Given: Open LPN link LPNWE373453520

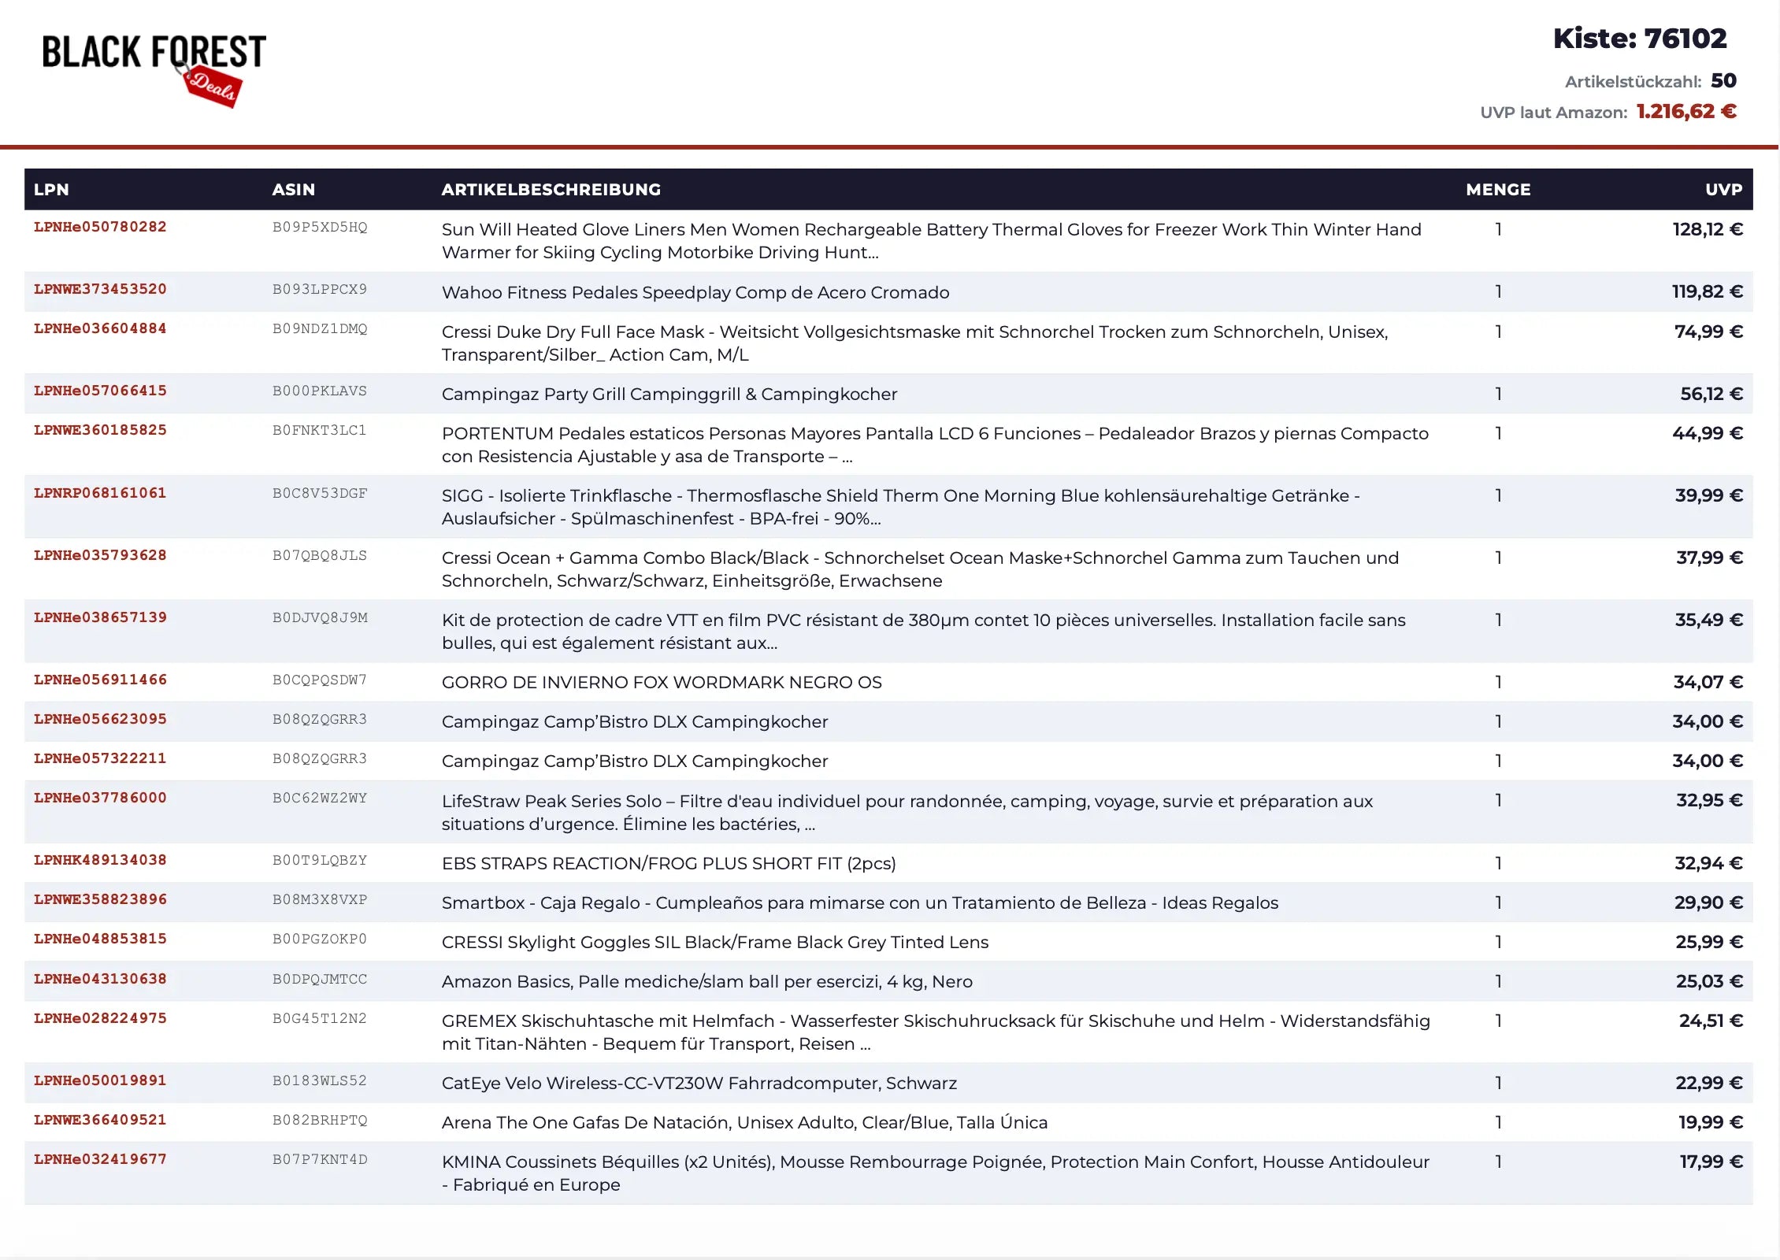Looking at the screenshot, I should [x=100, y=289].
